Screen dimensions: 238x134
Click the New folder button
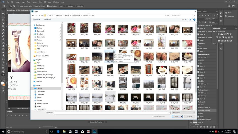click(x=47, y=20)
